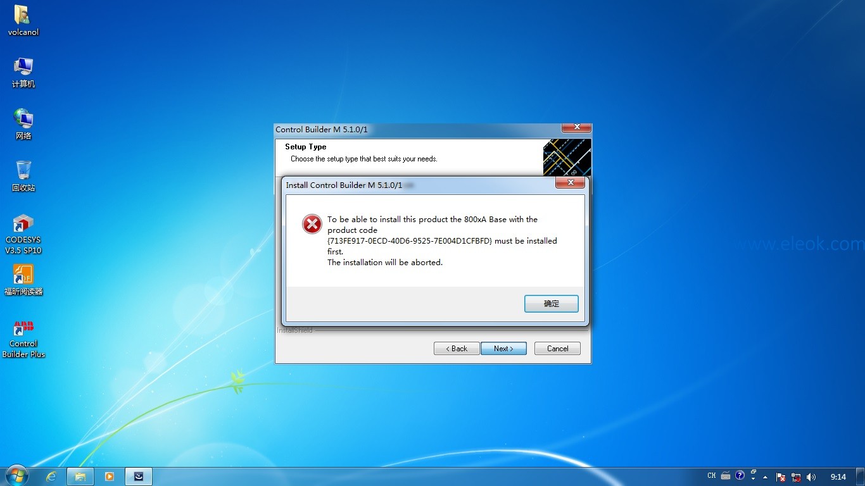Click the keyboard icon in language bar
This screenshot has height=486, width=865.
[x=726, y=476]
